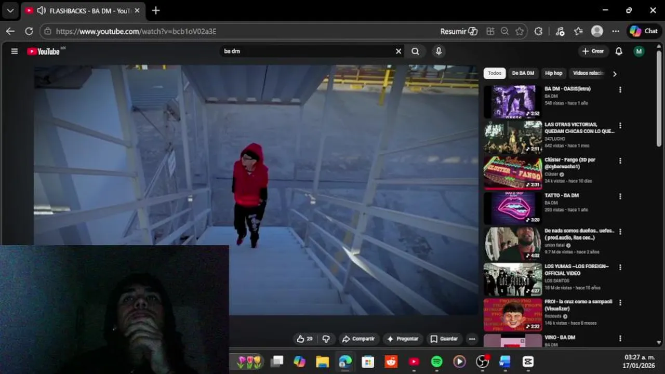
Task: Open the favorites list icon
Action: (x=578, y=31)
